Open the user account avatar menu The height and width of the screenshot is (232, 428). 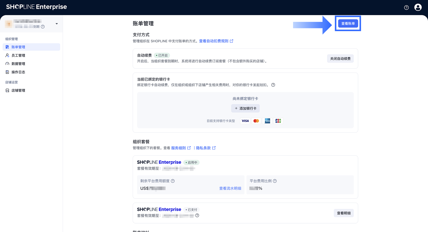(x=418, y=8)
